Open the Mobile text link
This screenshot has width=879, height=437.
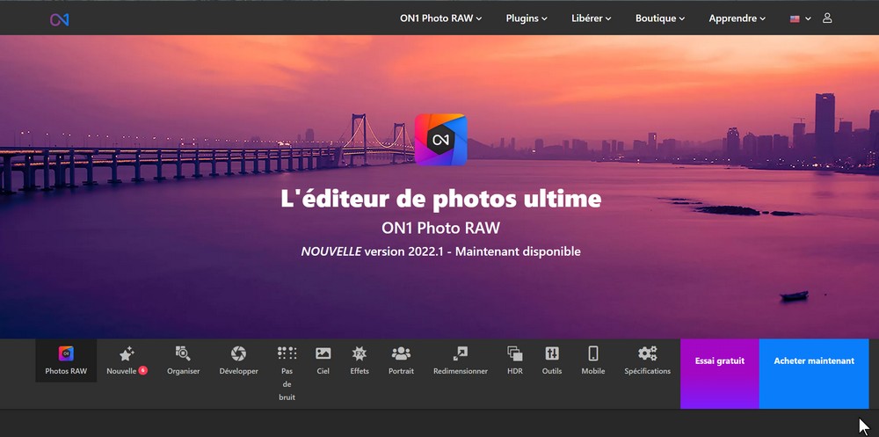pyautogui.click(x=593, y=371)
